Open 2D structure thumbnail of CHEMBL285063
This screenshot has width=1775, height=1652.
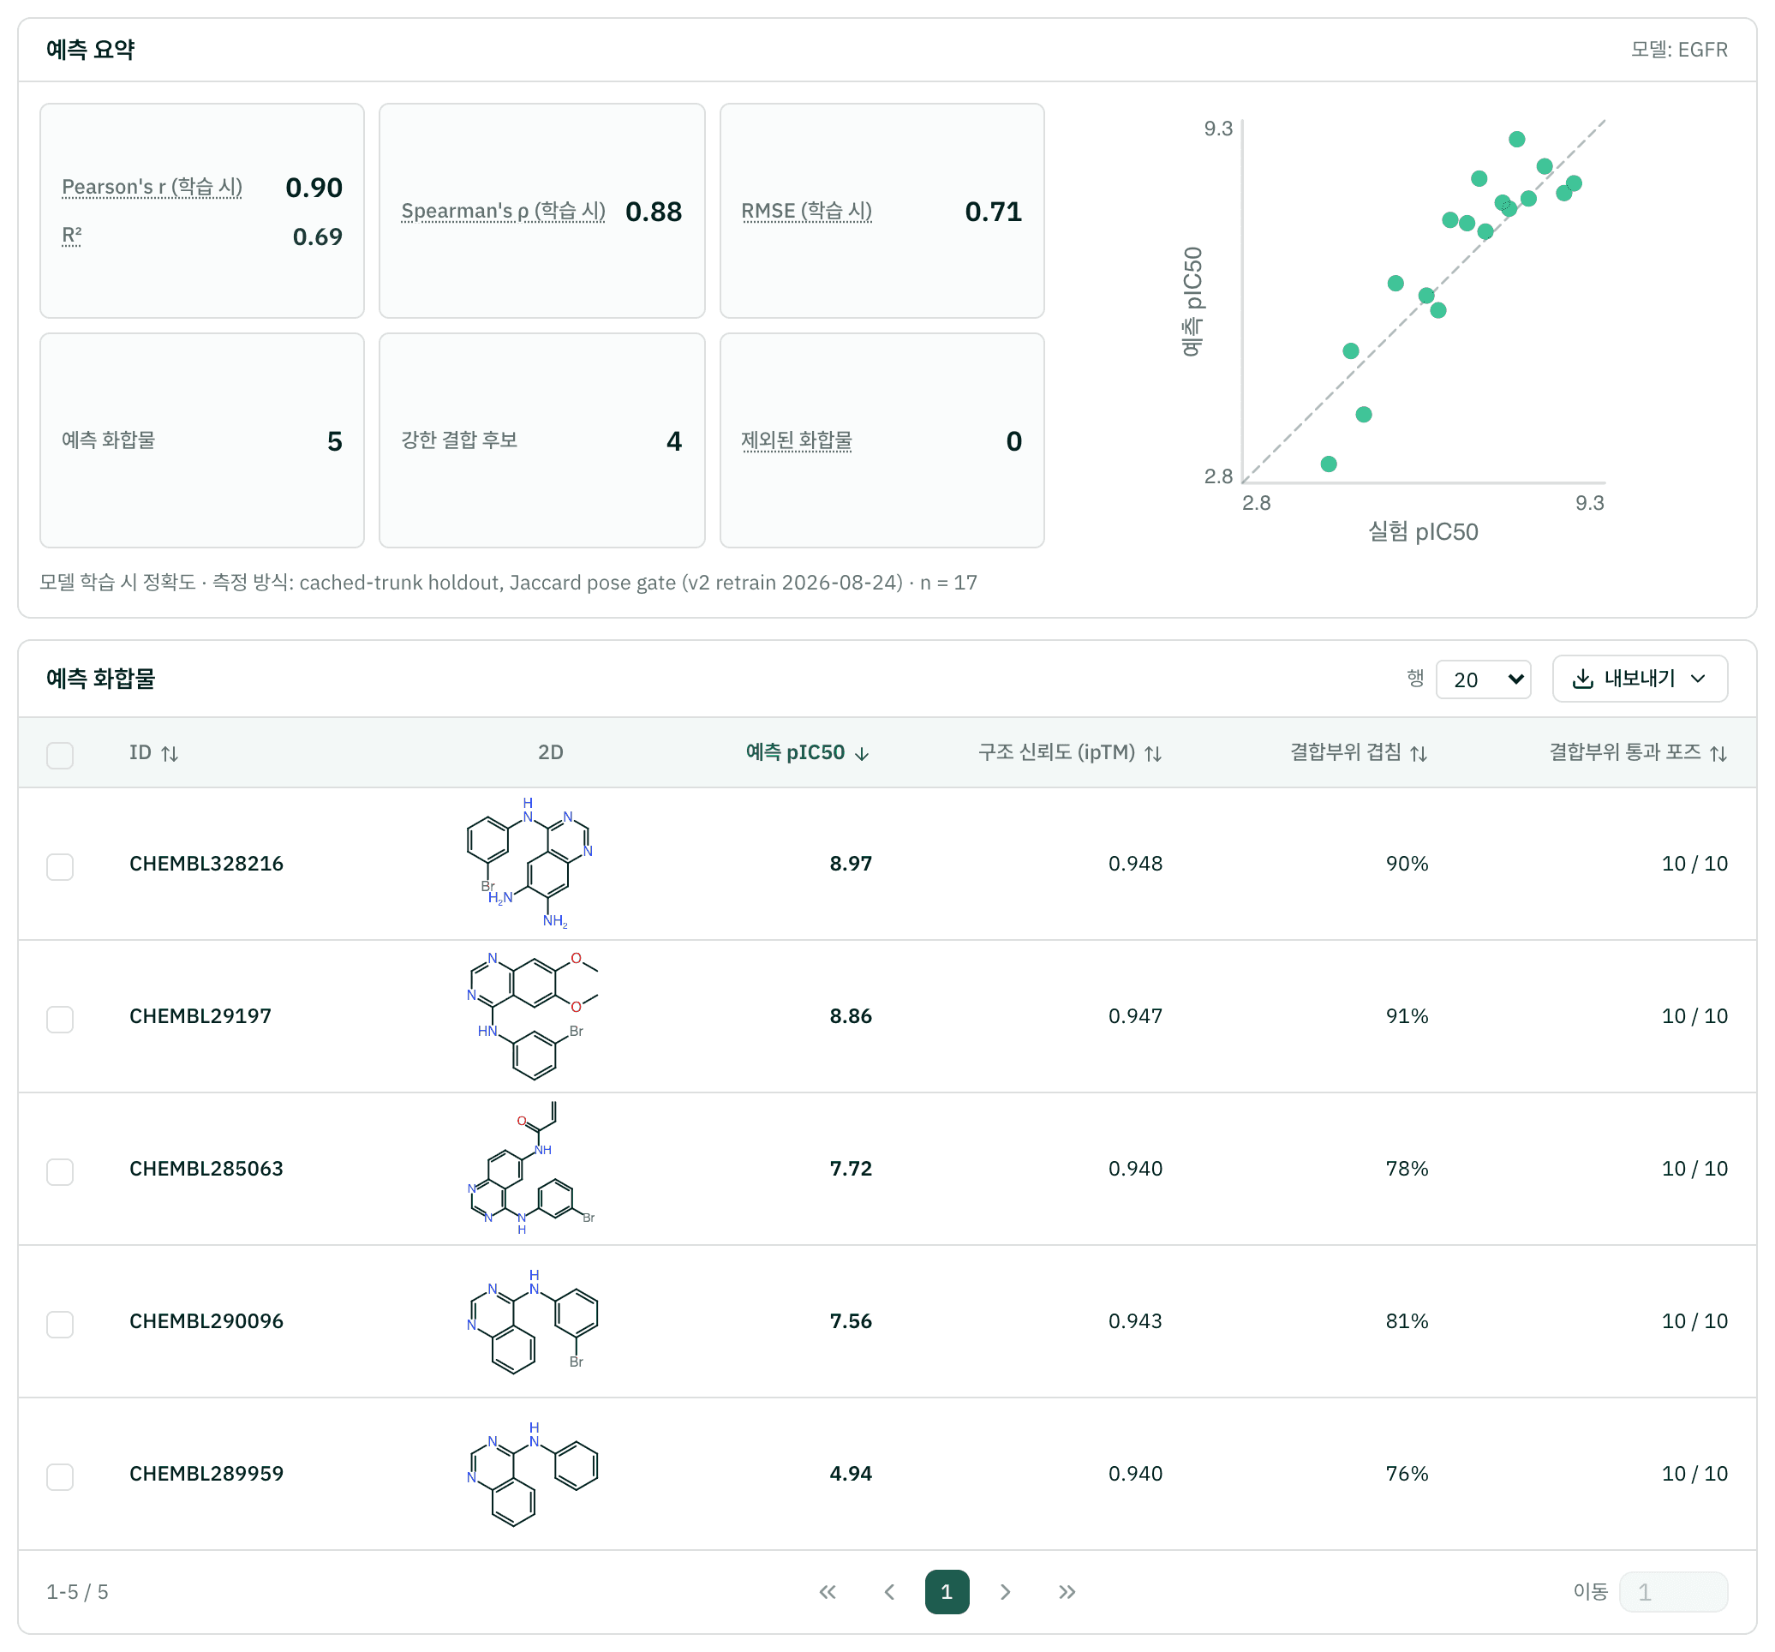pos(532,1169)
